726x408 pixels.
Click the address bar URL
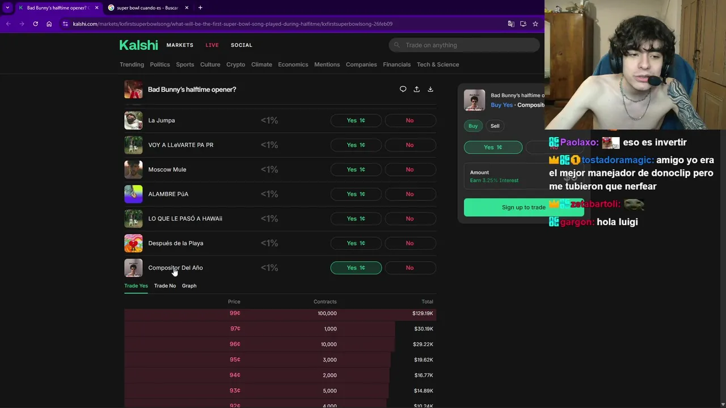(x=233, y=24)
